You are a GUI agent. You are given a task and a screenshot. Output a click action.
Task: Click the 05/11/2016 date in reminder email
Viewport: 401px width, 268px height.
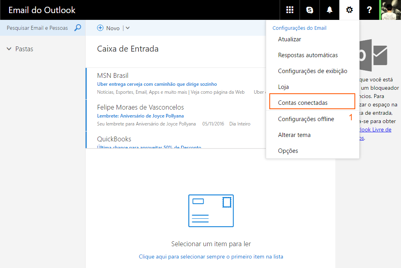(x=213, y=124)
